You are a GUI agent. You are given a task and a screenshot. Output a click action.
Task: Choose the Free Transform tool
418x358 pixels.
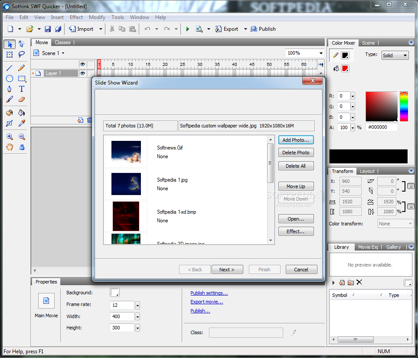click(x=10, y=55)
